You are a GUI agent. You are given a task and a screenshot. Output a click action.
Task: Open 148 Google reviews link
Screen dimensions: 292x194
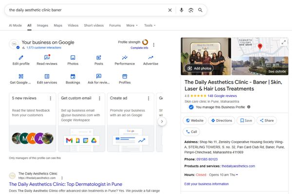pos(222,96)
